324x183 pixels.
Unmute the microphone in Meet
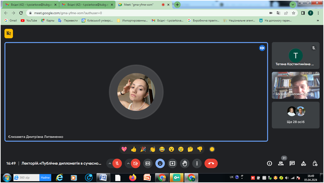point(117,163)
